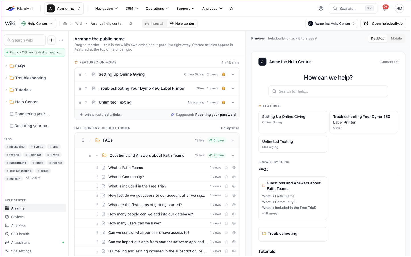The width and height of the screenshot is (411, 257).
Task: Click the Search for help preview field
Action: click(328, 91)
